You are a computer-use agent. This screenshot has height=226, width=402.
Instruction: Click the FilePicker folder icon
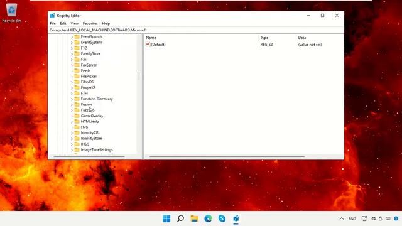(77, 76)
